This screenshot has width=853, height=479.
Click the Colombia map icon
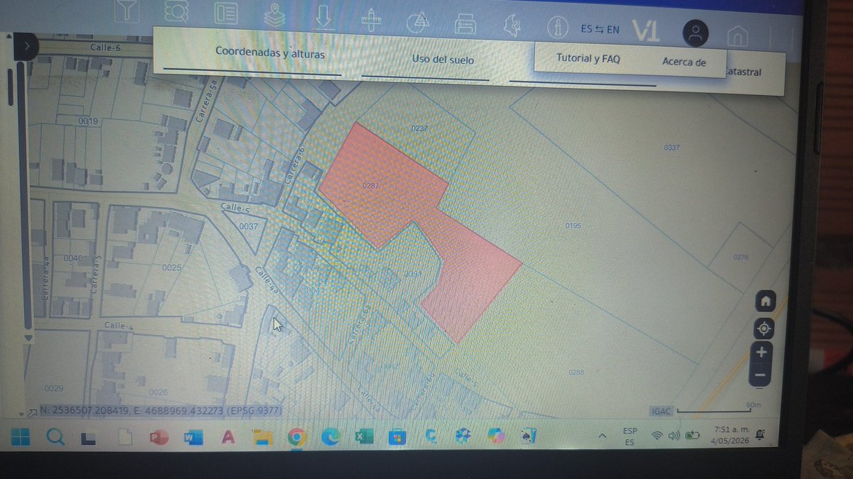click(x=512, y=26)
